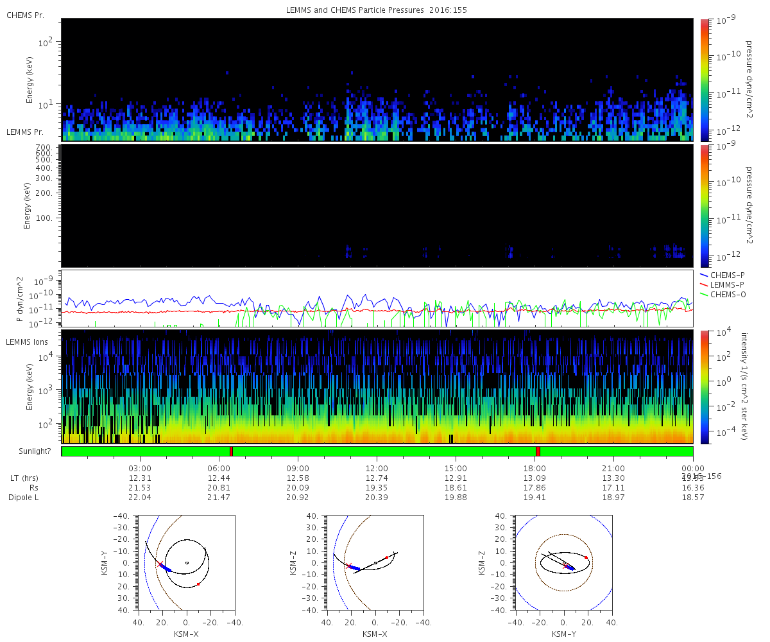Click the 12:00 time axis label
Screen dimensions: 770x642
[x=377, y=468]
